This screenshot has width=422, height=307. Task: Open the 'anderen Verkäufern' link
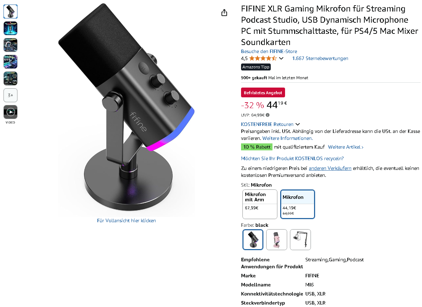point(330,168)
